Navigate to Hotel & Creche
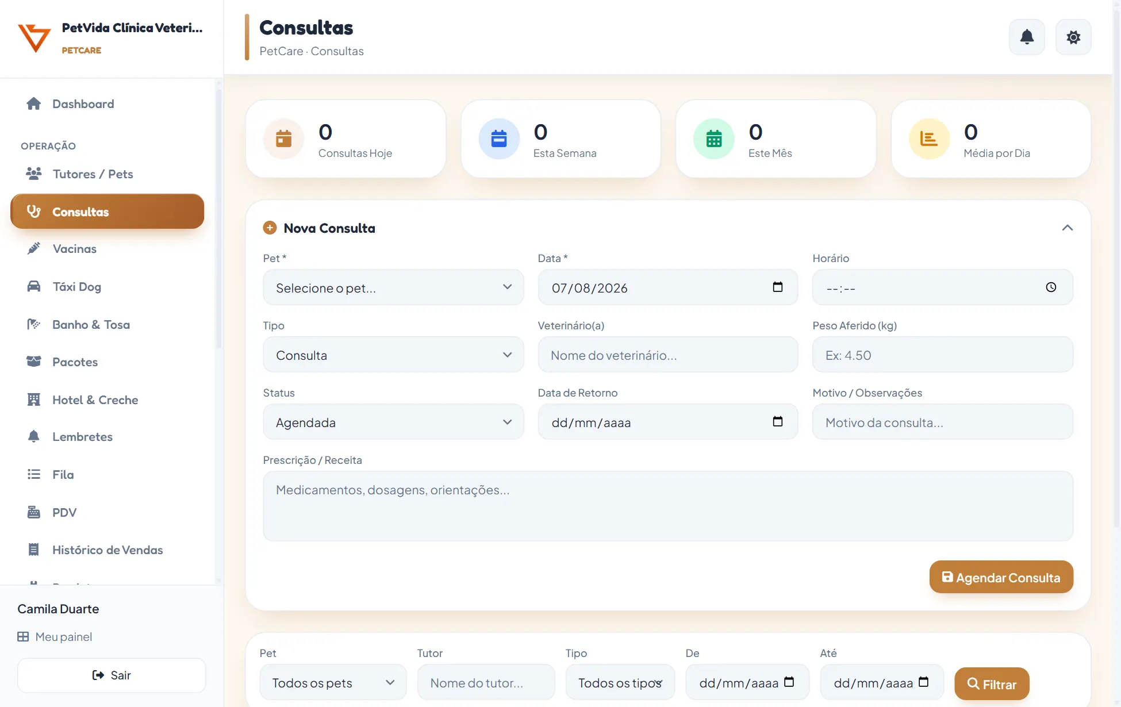The width and height of the screenshot is (1121, 707). click(x=108, y=399)
